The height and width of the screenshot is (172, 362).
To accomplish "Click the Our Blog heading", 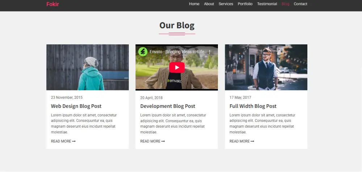I will (177, 25).
